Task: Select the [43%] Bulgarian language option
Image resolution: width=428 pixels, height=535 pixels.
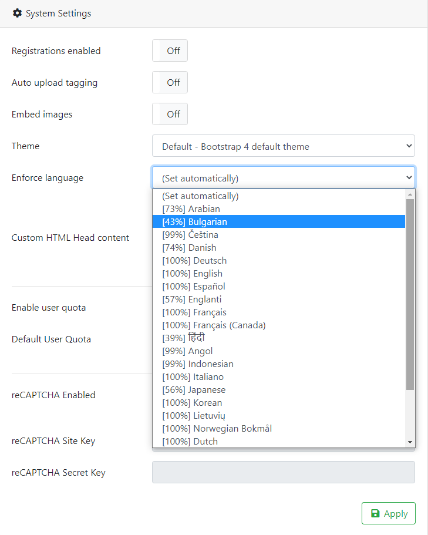Action: pos(279,222)
